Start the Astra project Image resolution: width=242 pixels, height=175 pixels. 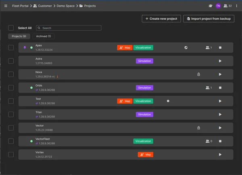point(220,61)
